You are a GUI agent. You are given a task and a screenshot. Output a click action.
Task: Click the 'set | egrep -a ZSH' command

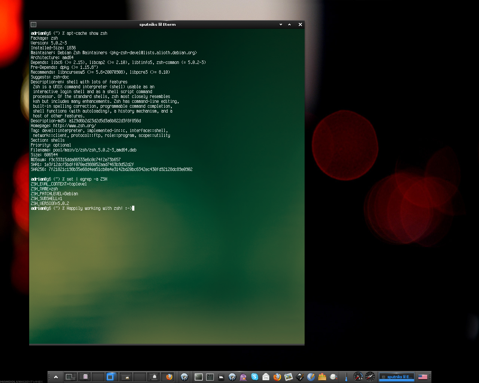87,179
